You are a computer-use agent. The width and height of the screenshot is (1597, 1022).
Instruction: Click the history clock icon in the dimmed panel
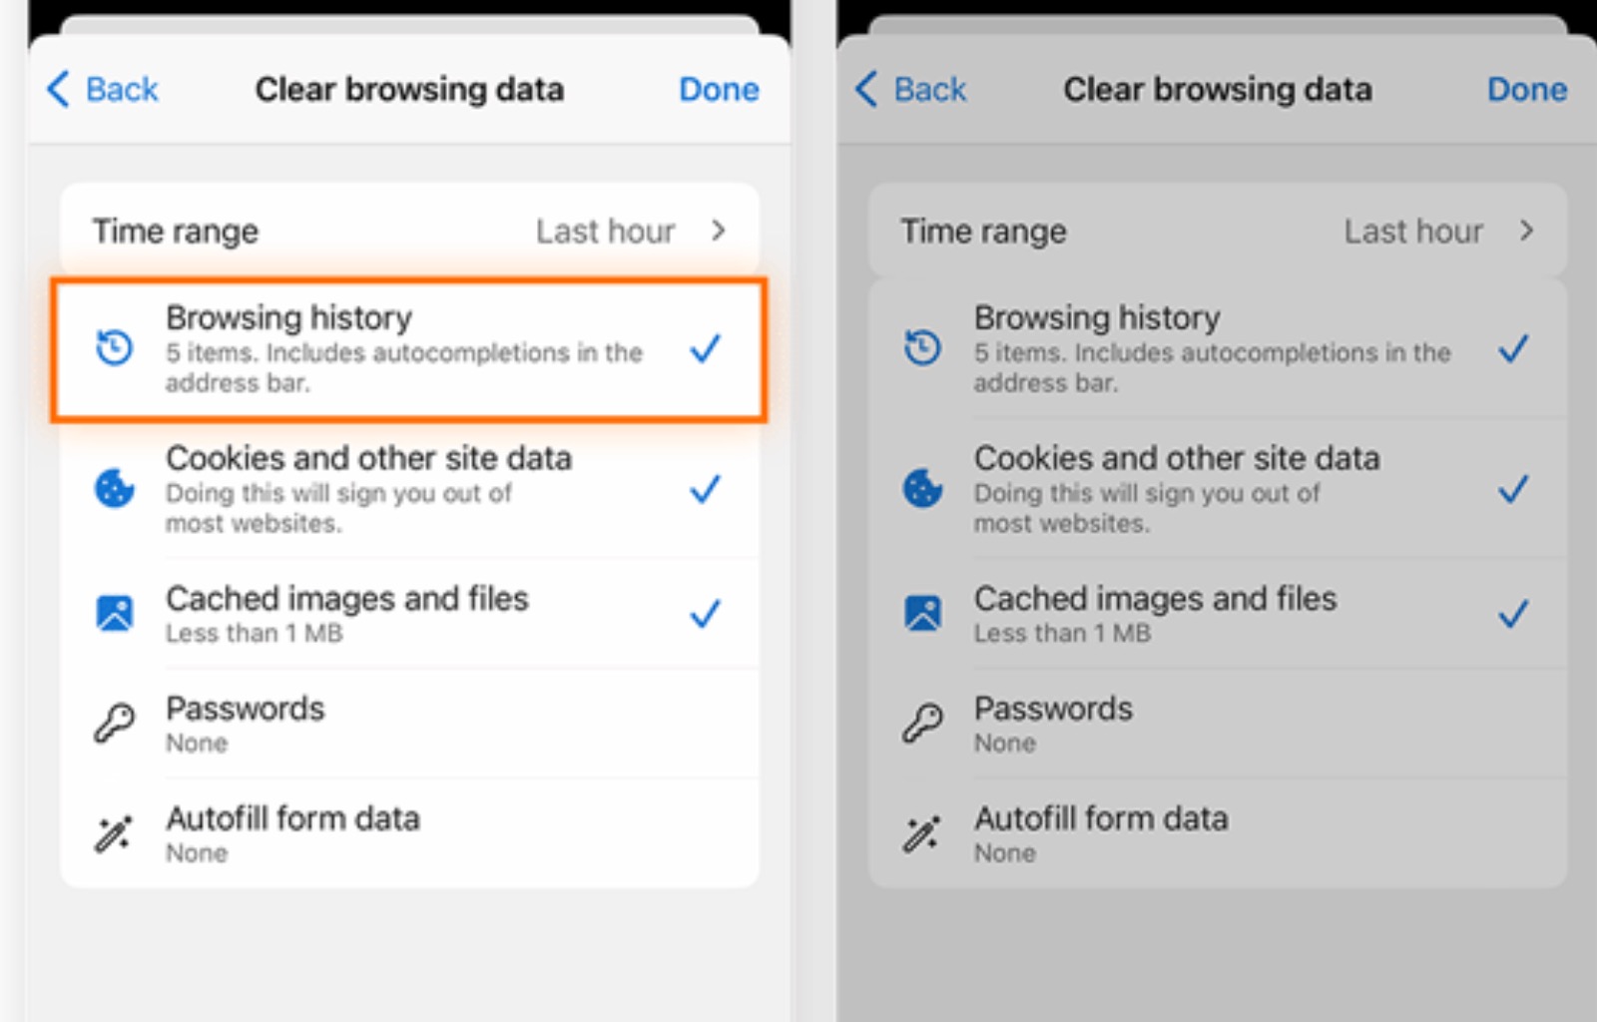point(922,348)
